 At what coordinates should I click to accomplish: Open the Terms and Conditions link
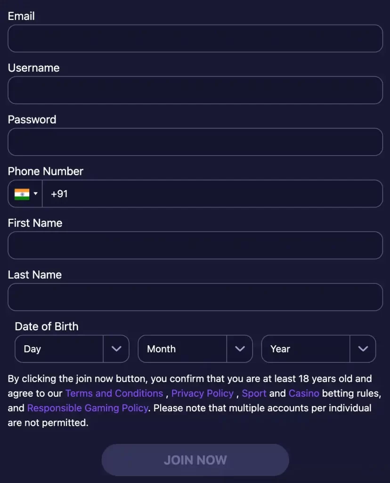pos(114,393)
